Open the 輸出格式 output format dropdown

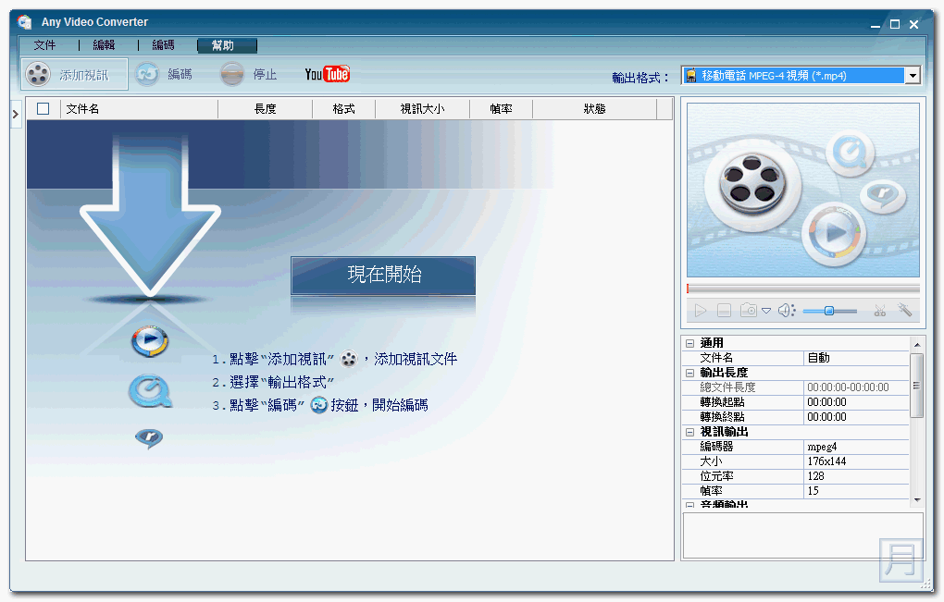click(913, 76)
